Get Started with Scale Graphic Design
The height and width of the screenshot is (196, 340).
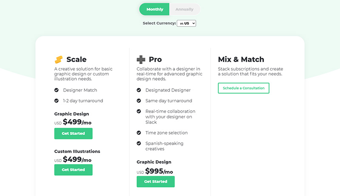(x=73, y=134)
